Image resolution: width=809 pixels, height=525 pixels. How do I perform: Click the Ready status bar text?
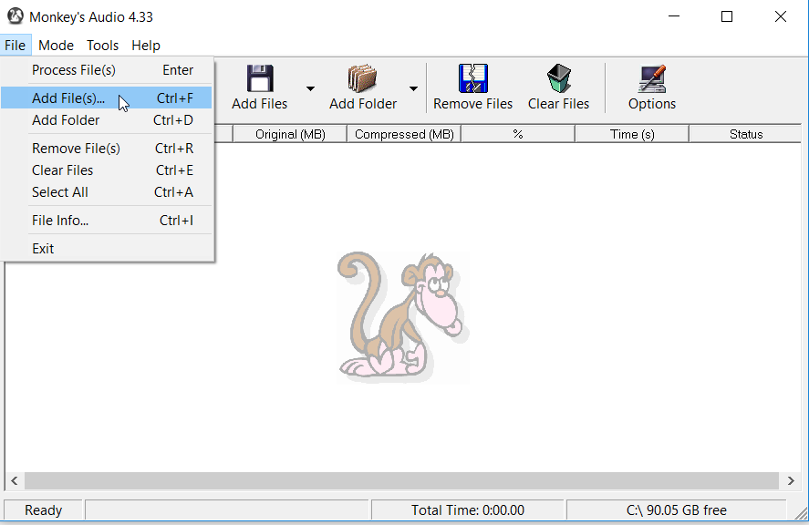pyautogui.click(x=44, y=510)
